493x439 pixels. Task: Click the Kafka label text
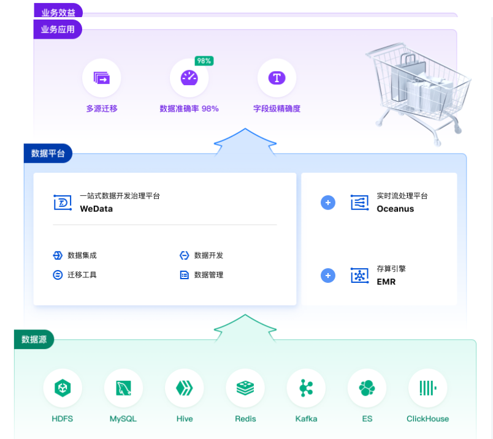point(306,419)
